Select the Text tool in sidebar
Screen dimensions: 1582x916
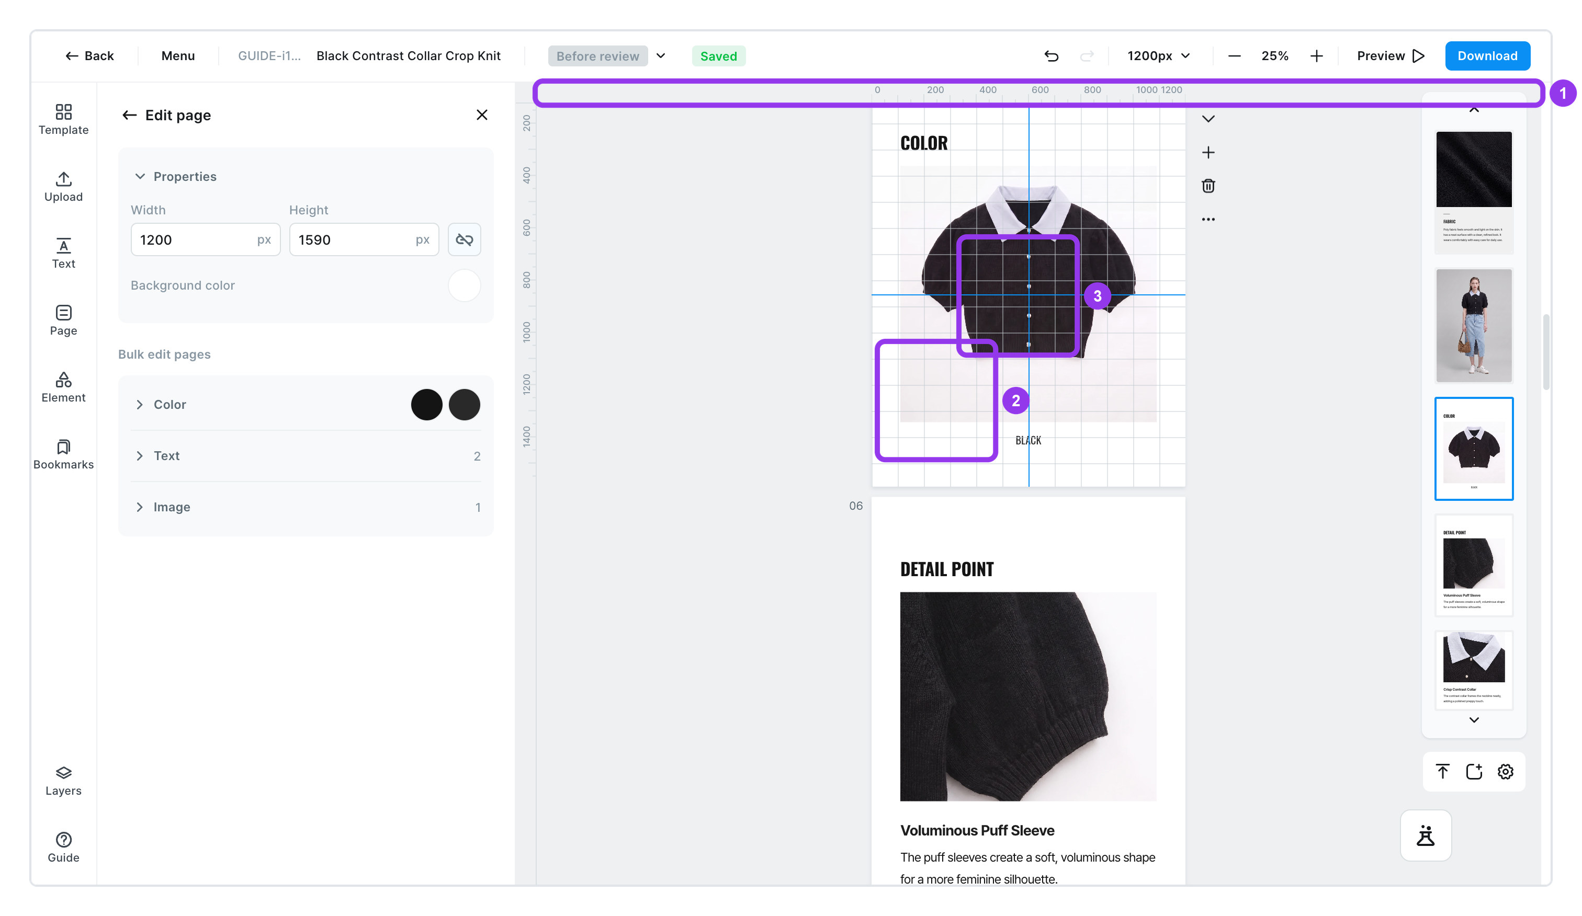pyautogui.click(x=63, y=254)
